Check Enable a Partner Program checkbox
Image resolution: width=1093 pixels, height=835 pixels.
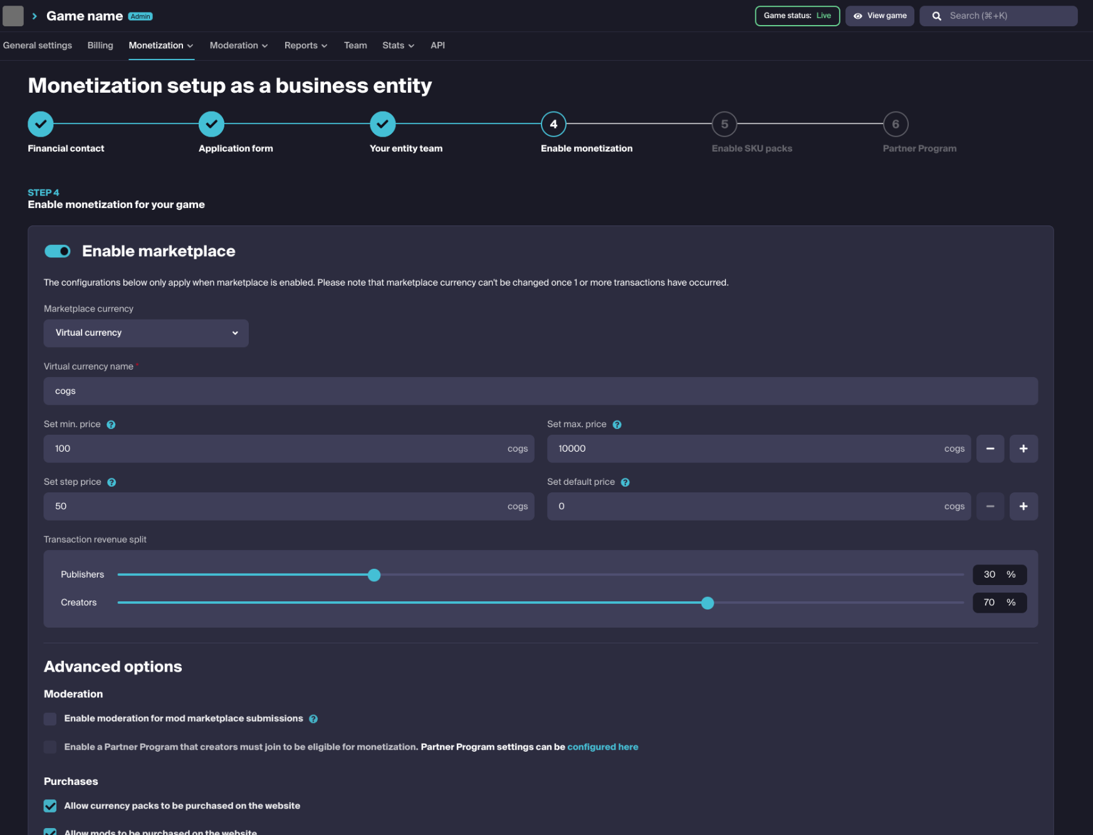point(50,747)
